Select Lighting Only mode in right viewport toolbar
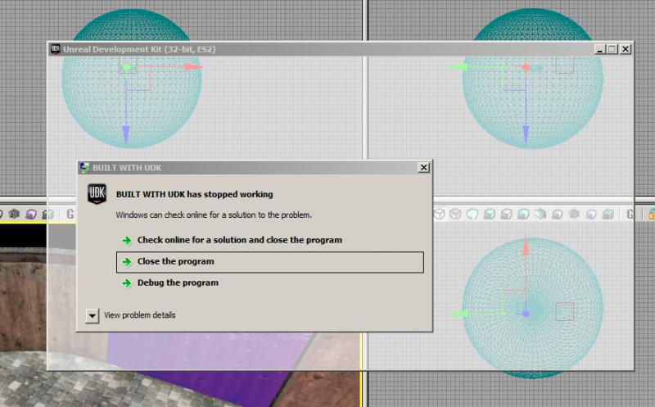Screen dimensions: 655x407 point(523,215)
